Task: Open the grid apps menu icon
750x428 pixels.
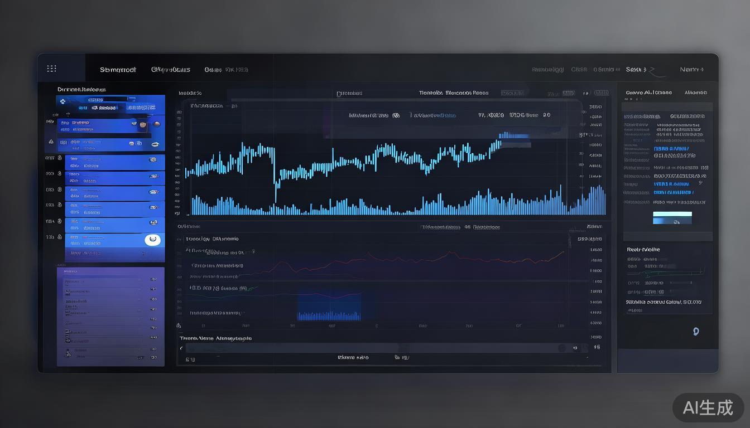Action: coord(51,69)
